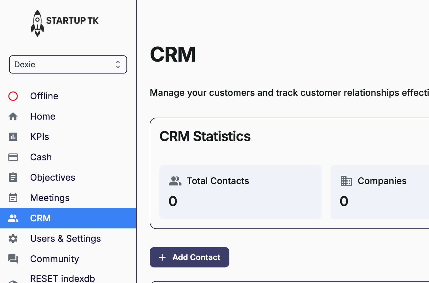Viewport: 429px width, 283px height.
Task: Click the Total Contacts statistics card
Action: click(240, 192)
